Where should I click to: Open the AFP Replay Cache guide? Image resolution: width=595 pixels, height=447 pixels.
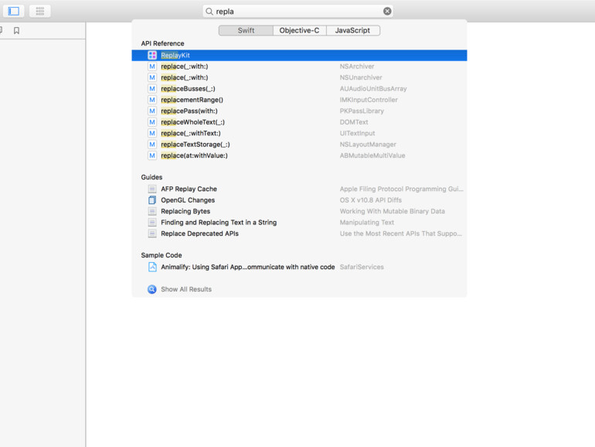point(299,189)
